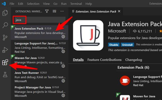Screen dimensions: 162x100
Task: Select Project Manager for Java in results
Action: click(39, 91)
